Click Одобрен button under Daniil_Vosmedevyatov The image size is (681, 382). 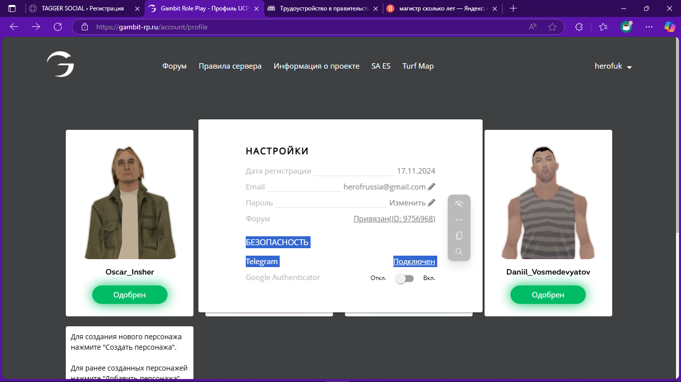coord(548,294)
